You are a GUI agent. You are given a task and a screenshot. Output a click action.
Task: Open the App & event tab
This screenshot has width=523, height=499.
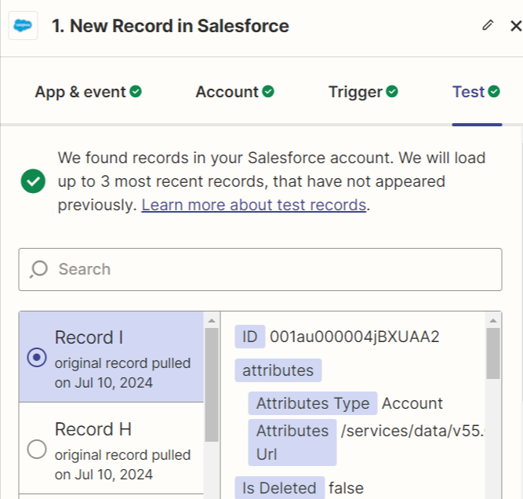[88, 92]
